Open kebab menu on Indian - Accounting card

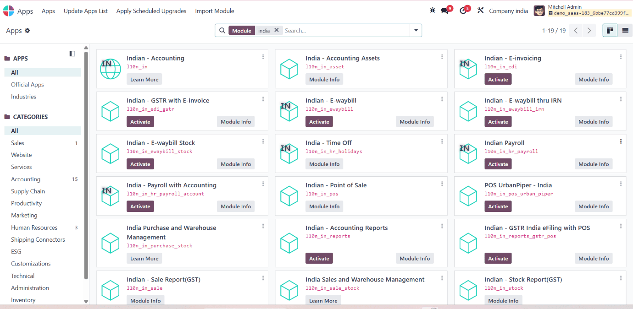[x=263, y=57]
